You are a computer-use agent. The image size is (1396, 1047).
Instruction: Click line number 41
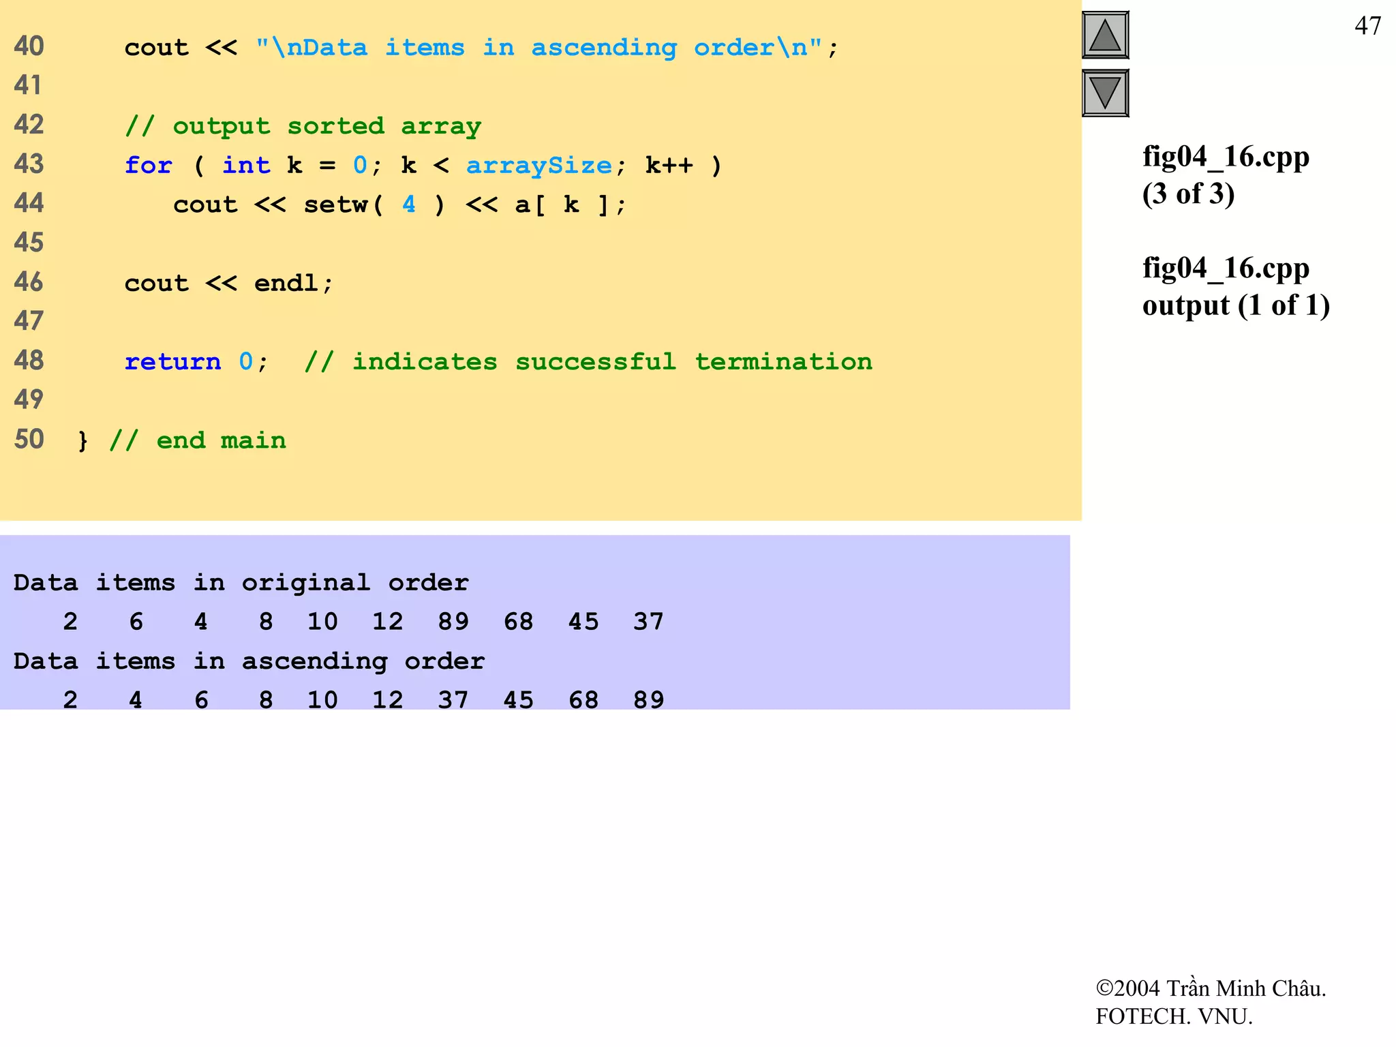tap(28, 85)
